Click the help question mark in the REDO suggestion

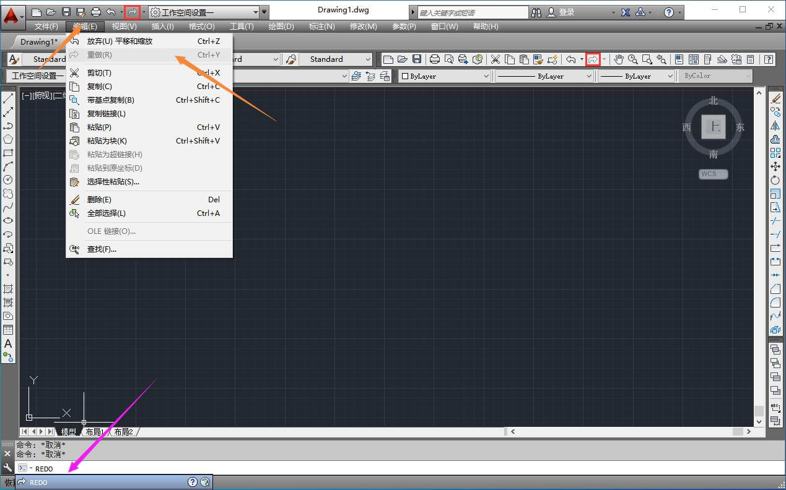193,482
